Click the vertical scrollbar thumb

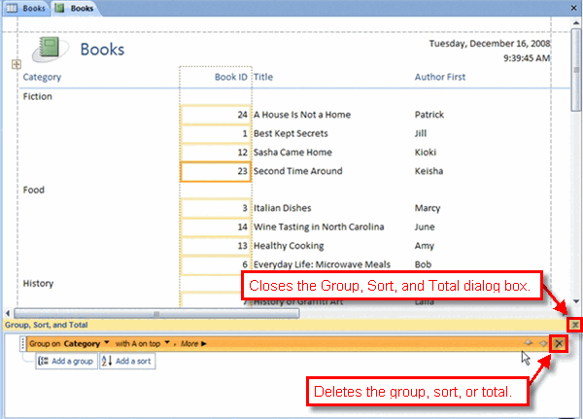pos(576,70)
